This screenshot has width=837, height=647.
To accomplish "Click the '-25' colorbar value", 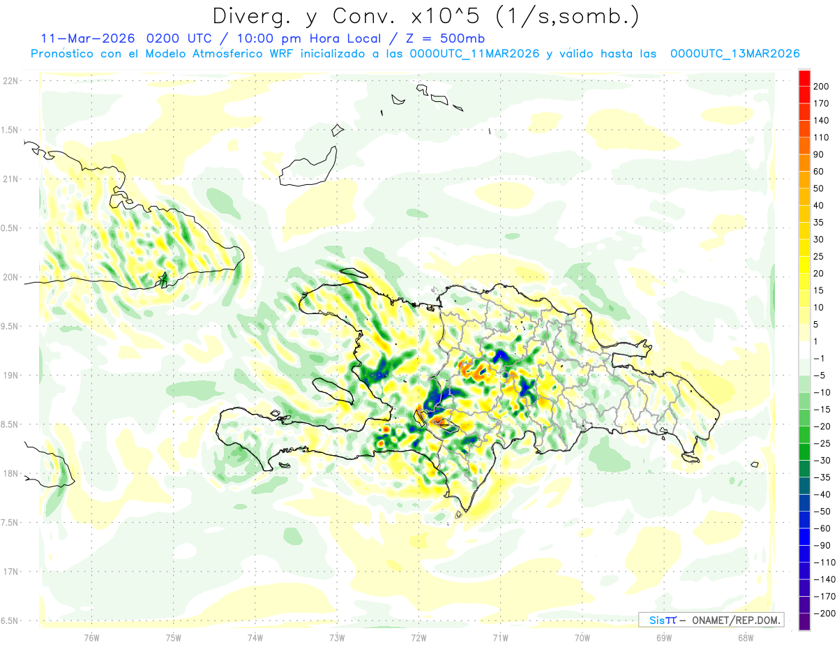I will point(822,443).
